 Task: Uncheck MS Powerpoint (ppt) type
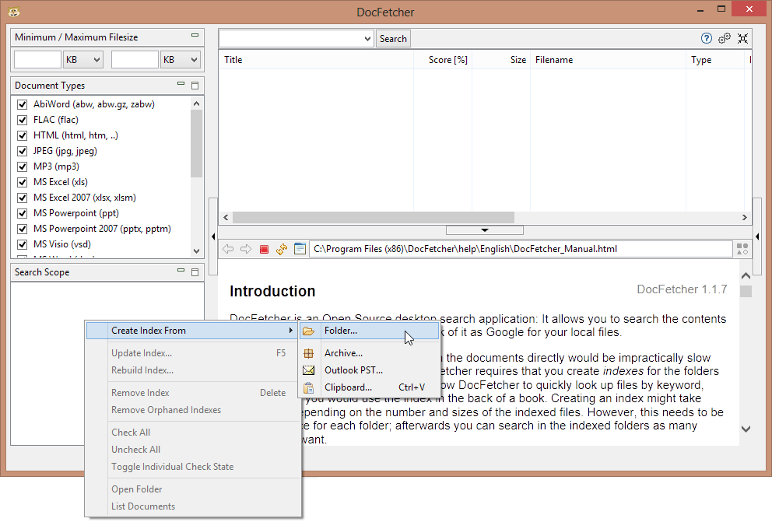point(22,214)
